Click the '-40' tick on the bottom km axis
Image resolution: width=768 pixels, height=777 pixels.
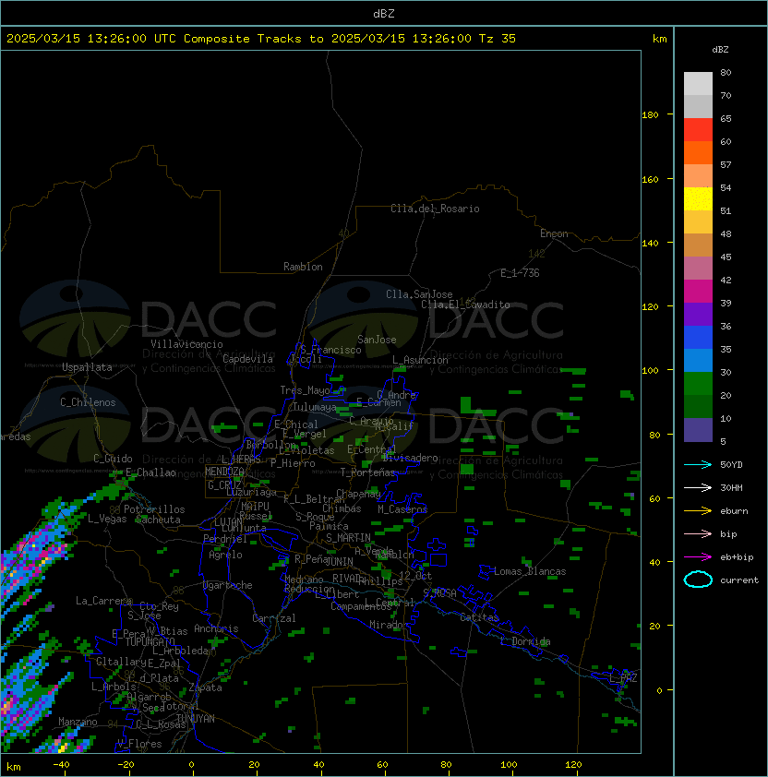coord(61,765)
